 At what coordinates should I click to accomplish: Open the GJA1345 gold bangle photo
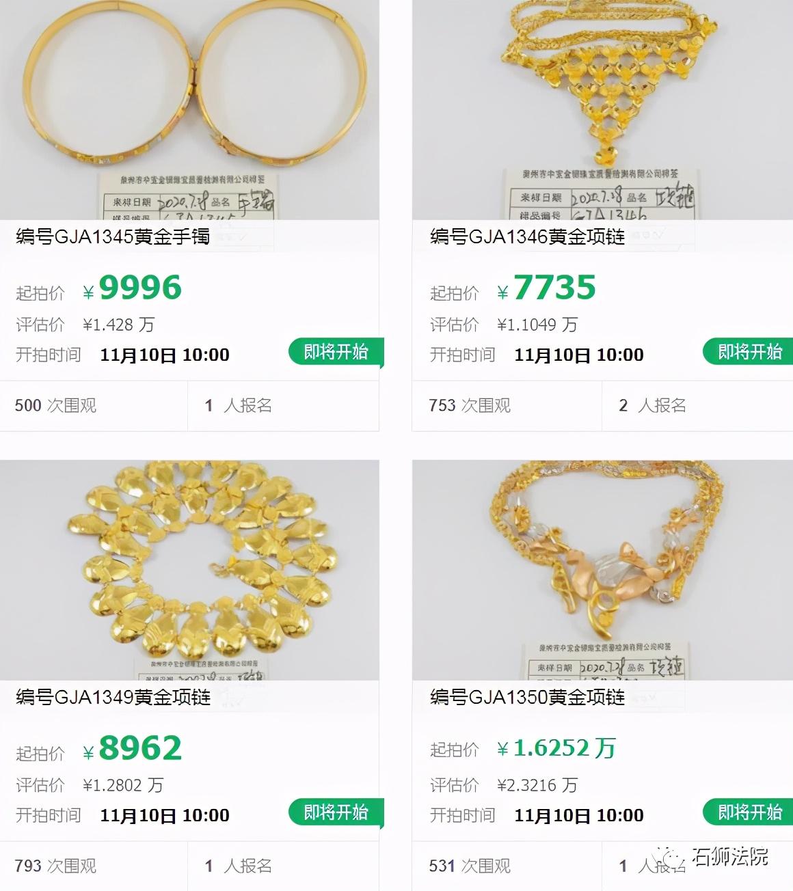tap(189, 109)
